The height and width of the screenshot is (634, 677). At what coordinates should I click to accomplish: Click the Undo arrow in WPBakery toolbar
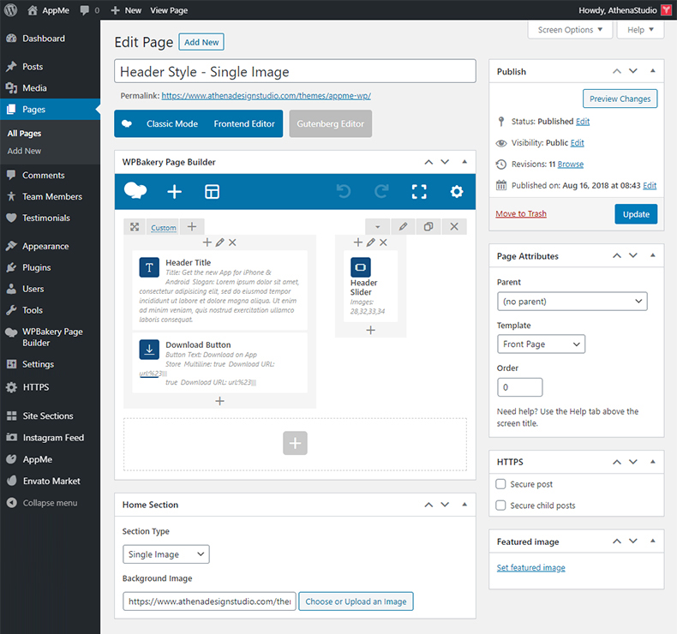344,191
